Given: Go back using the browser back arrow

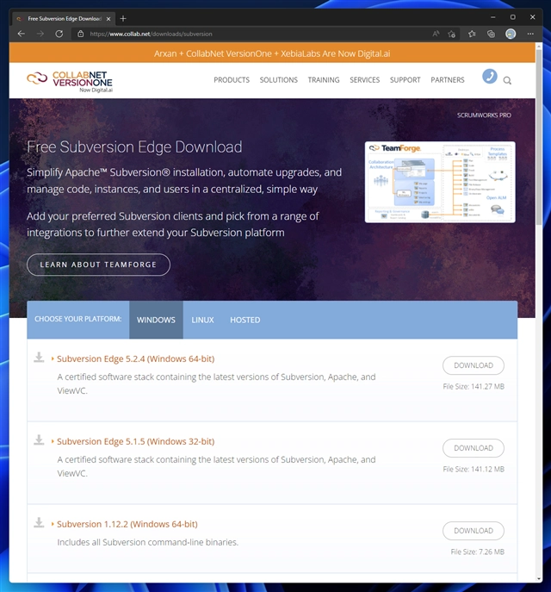Looking at the screenshot, I should coord(22,34).
